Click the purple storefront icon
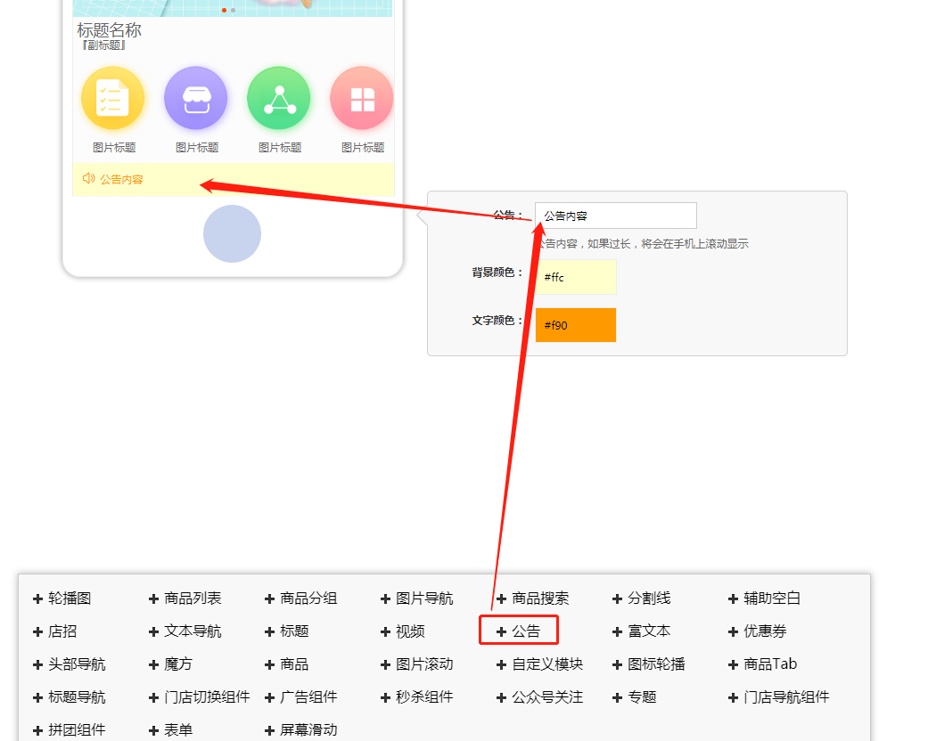Screen dimensions: 928x741 pyautogui.click(x=195, y=98)
